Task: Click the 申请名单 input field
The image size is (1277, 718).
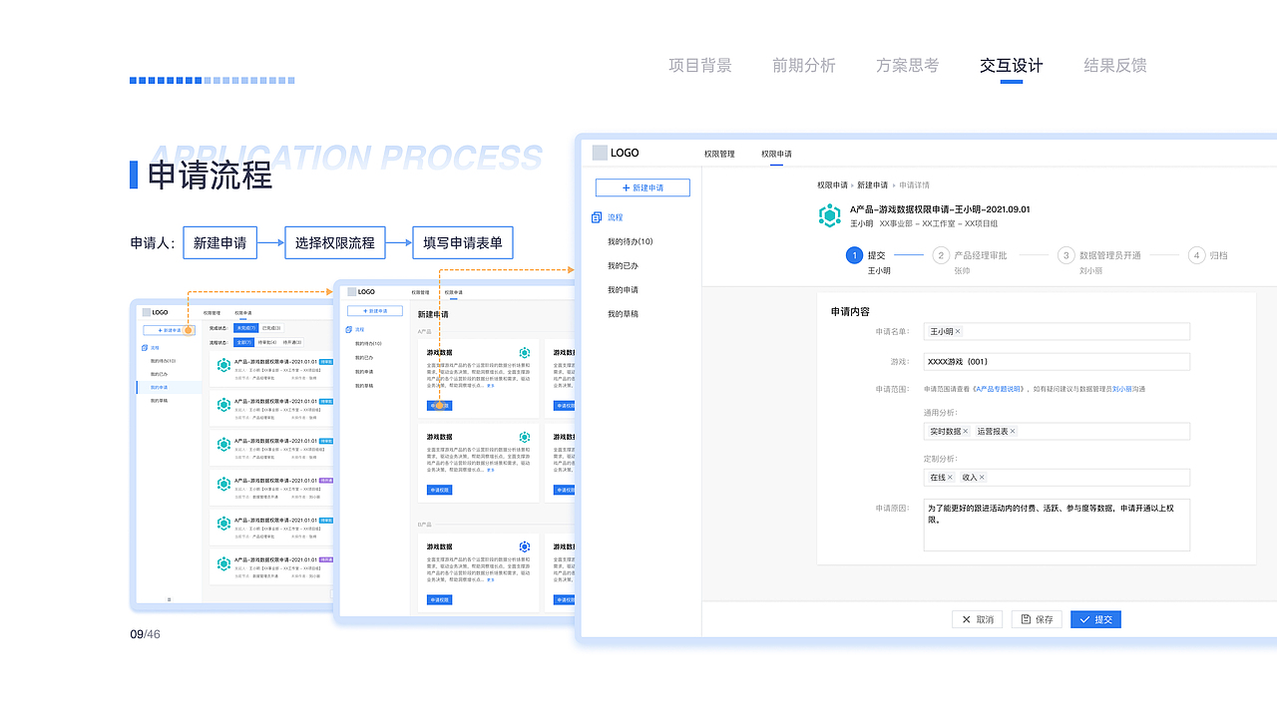Action: 1057,332
